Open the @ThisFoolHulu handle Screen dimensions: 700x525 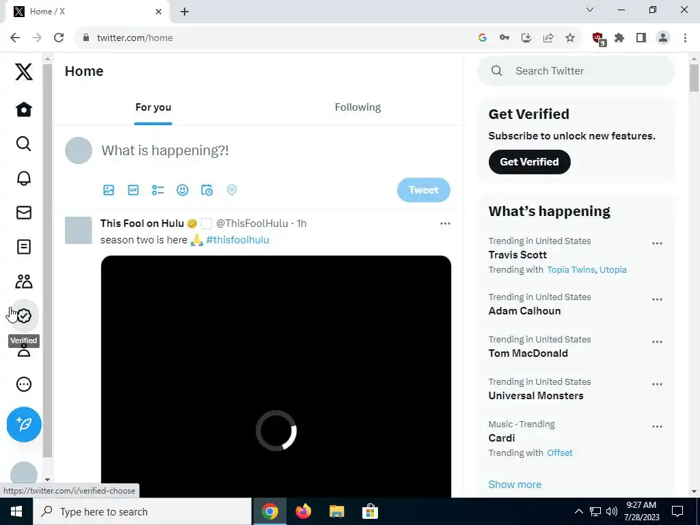(252, 224)
